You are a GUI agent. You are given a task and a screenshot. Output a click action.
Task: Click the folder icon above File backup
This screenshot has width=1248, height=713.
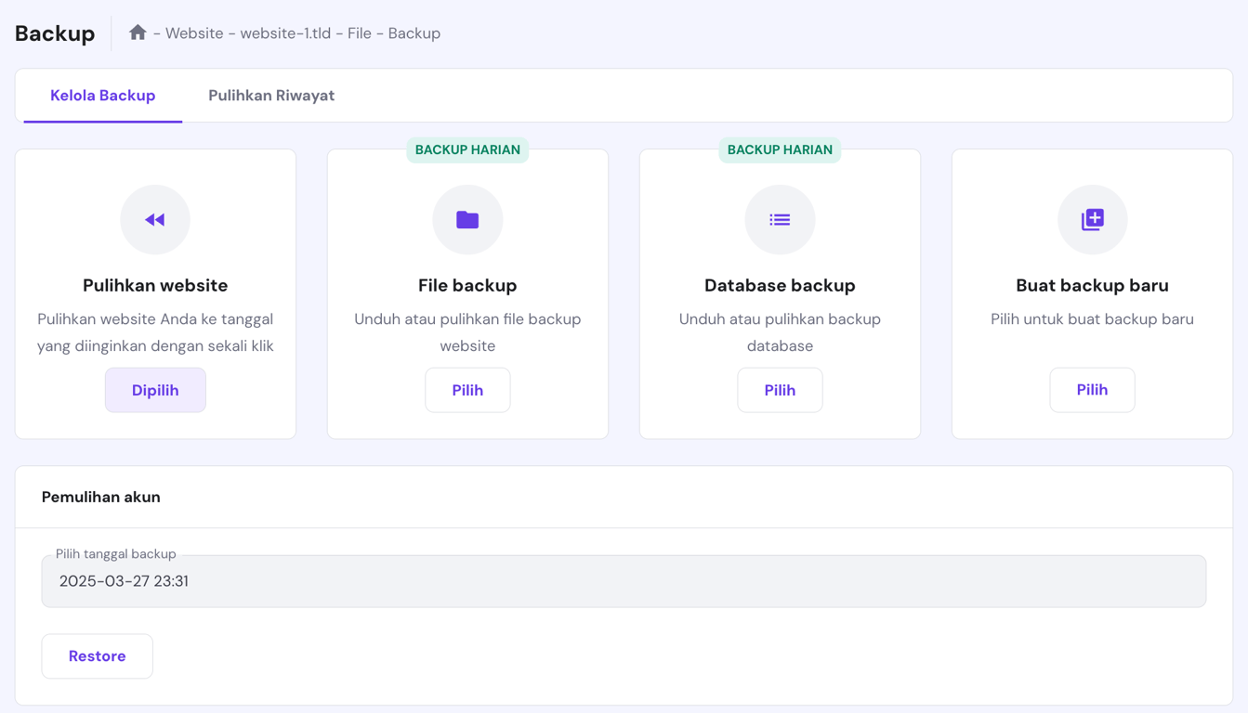click(x=467, y=220)
